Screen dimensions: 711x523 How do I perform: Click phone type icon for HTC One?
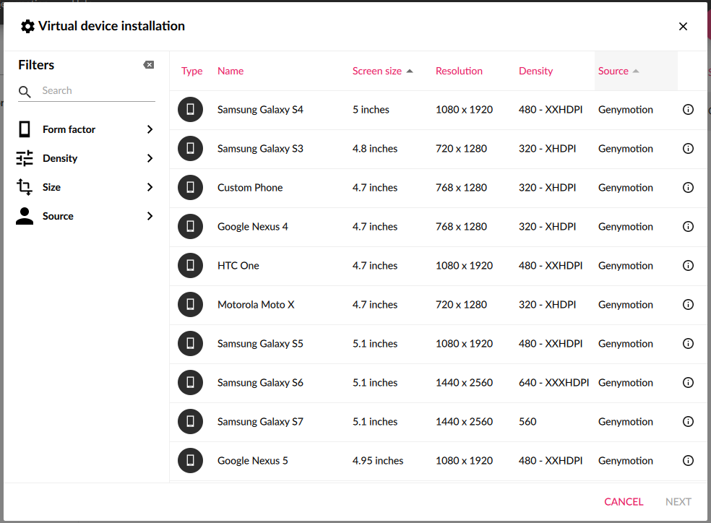coord(190,266)
